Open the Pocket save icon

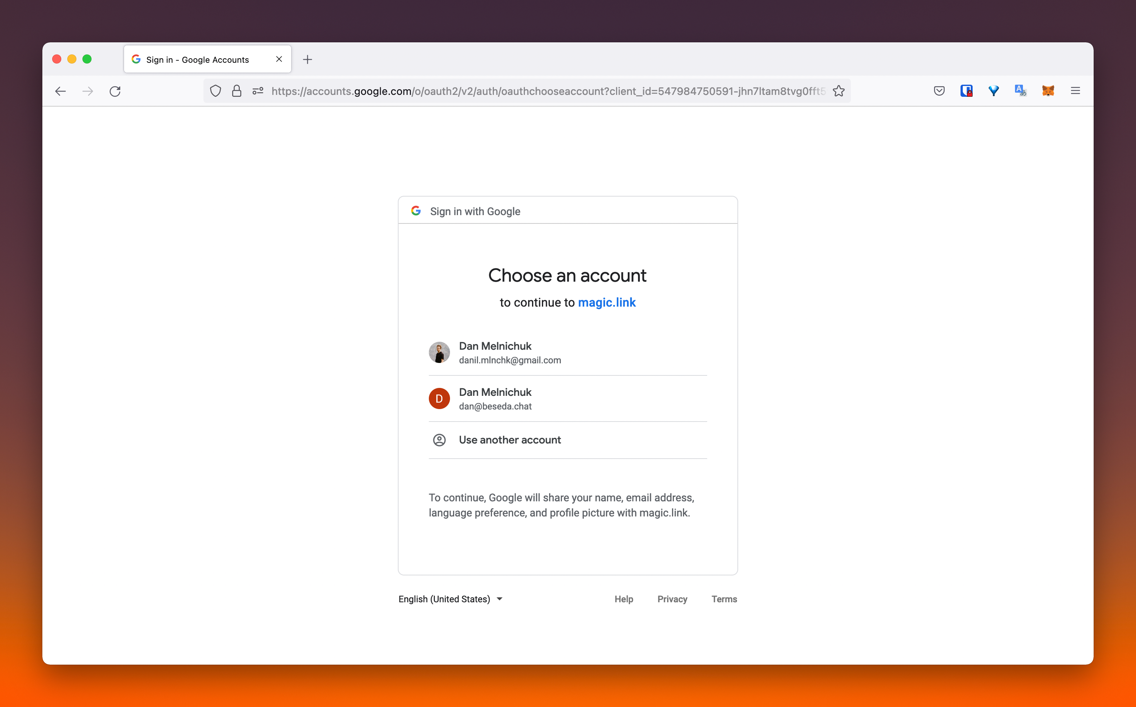(939, 91)
